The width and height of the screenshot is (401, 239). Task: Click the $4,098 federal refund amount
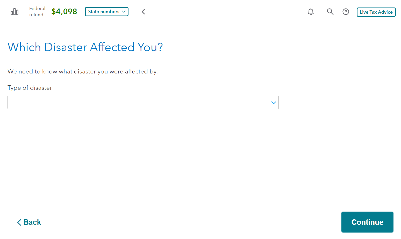64,12
